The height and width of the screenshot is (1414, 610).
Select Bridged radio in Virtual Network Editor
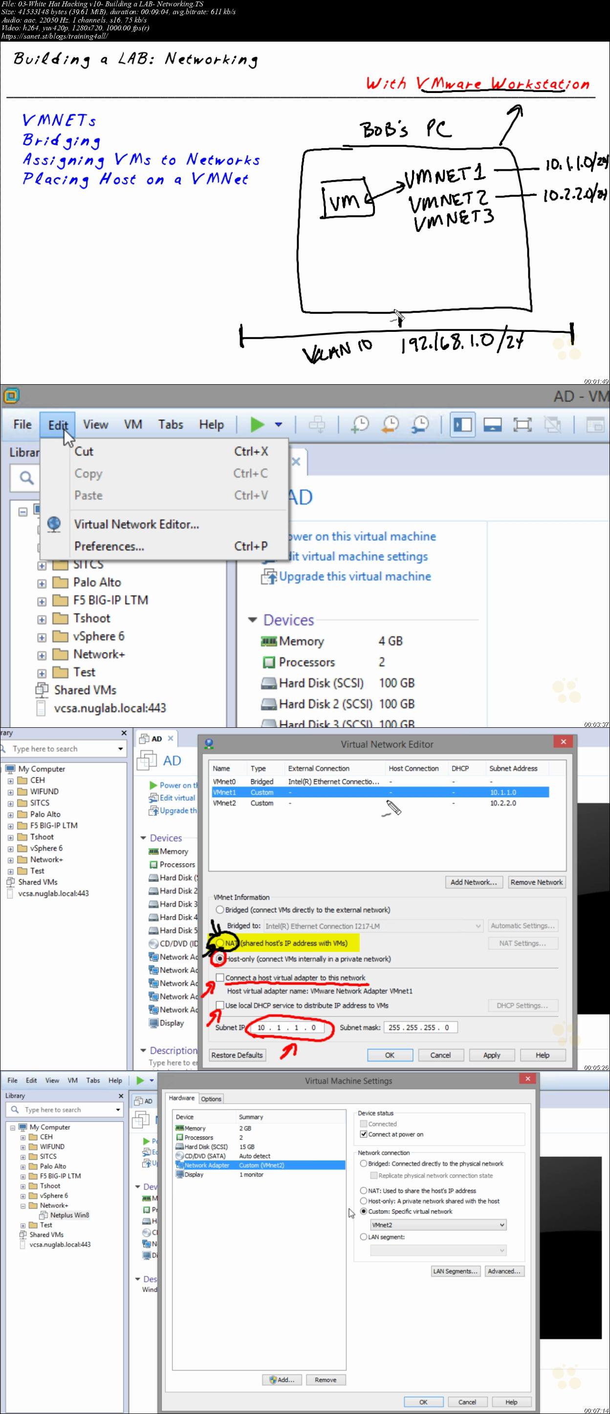point(220,909)
